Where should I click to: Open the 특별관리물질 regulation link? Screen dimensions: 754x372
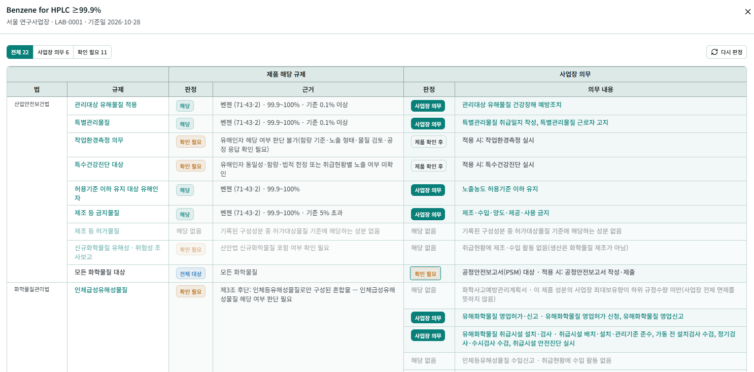(x=92, y=122)
